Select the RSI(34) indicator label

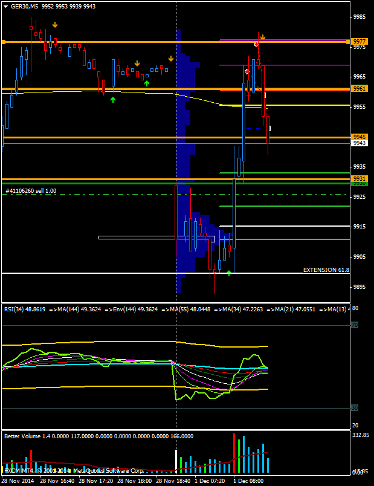coord(25,308)
